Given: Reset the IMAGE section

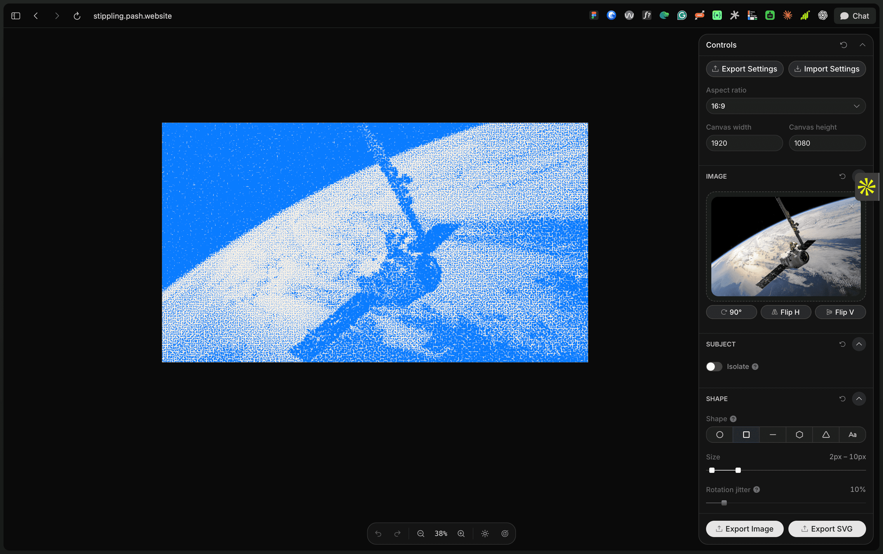Looking at the screenshot, I should click(x=842, y=176).
